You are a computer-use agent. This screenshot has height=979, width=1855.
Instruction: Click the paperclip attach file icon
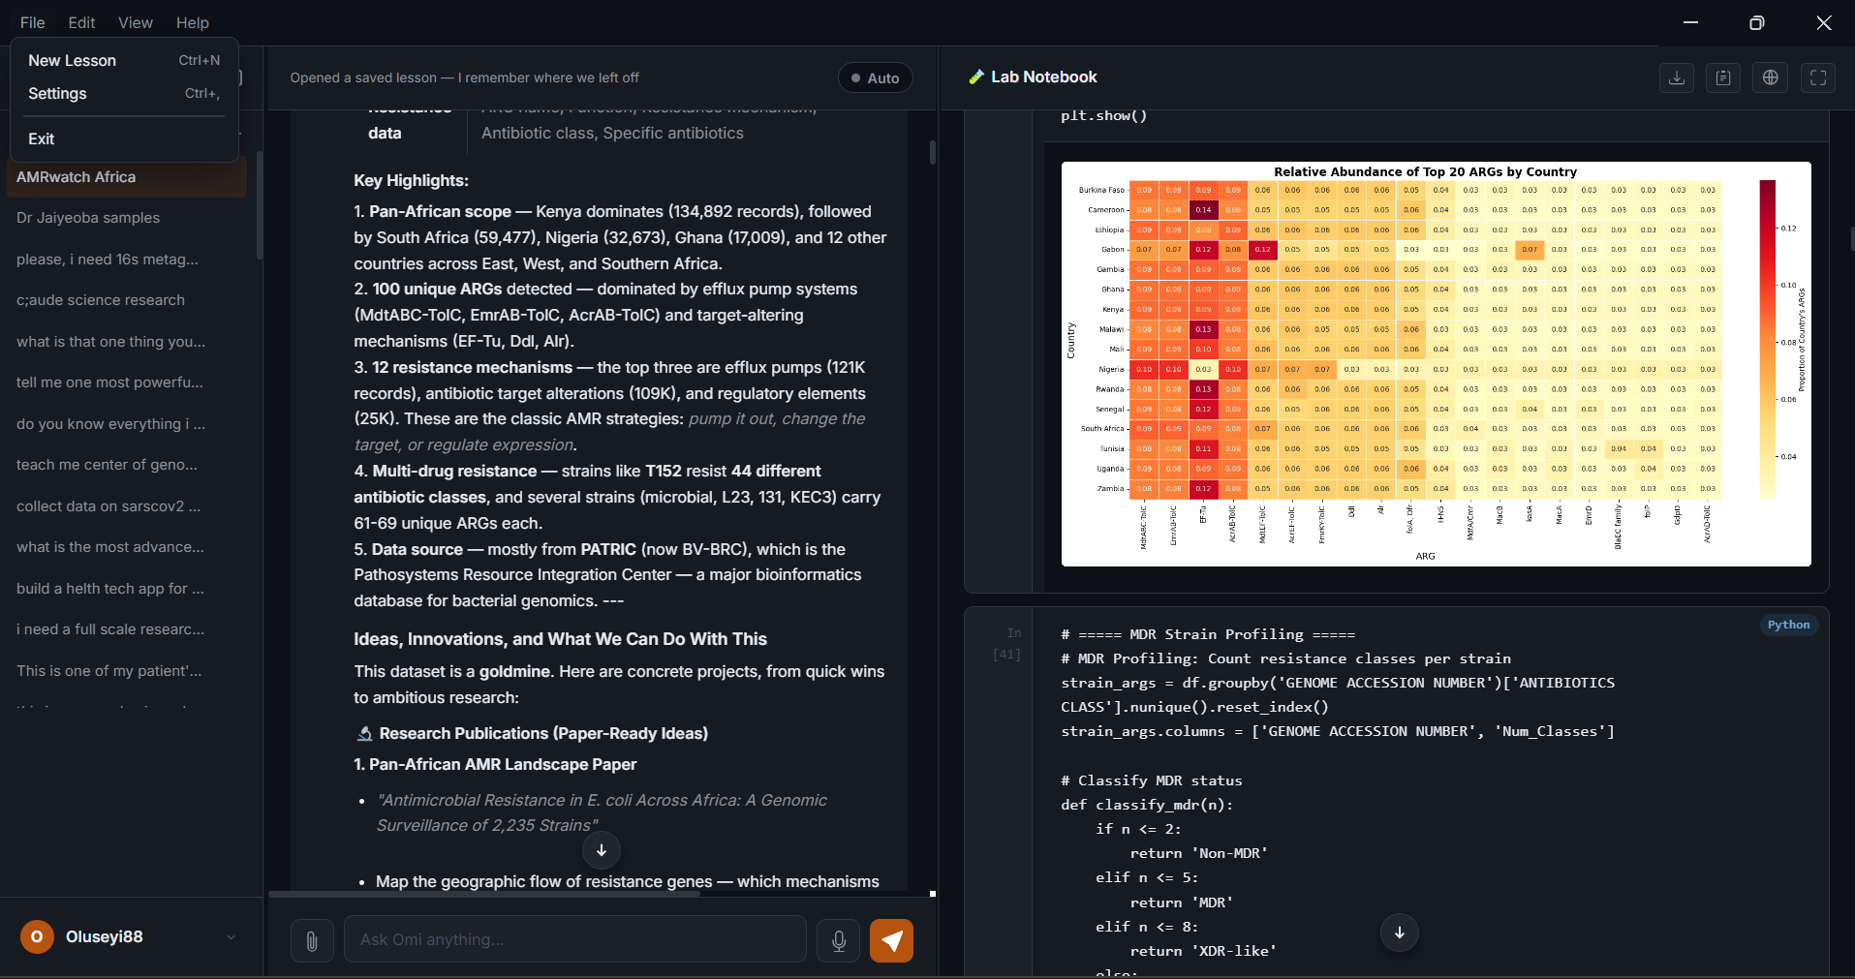click(312, 940)
